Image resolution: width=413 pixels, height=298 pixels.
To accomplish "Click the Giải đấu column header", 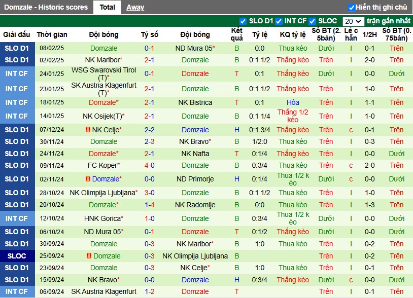I will 17,34.
